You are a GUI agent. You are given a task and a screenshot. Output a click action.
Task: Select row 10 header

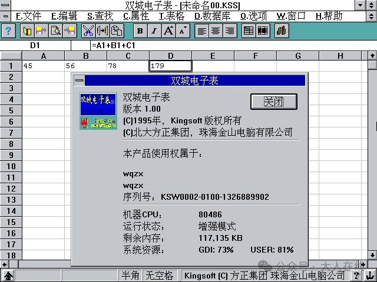pyautogui.click(x=11, y=166)
